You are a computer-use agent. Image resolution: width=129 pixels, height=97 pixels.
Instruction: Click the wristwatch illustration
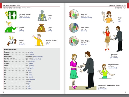(x=12, y=41)
